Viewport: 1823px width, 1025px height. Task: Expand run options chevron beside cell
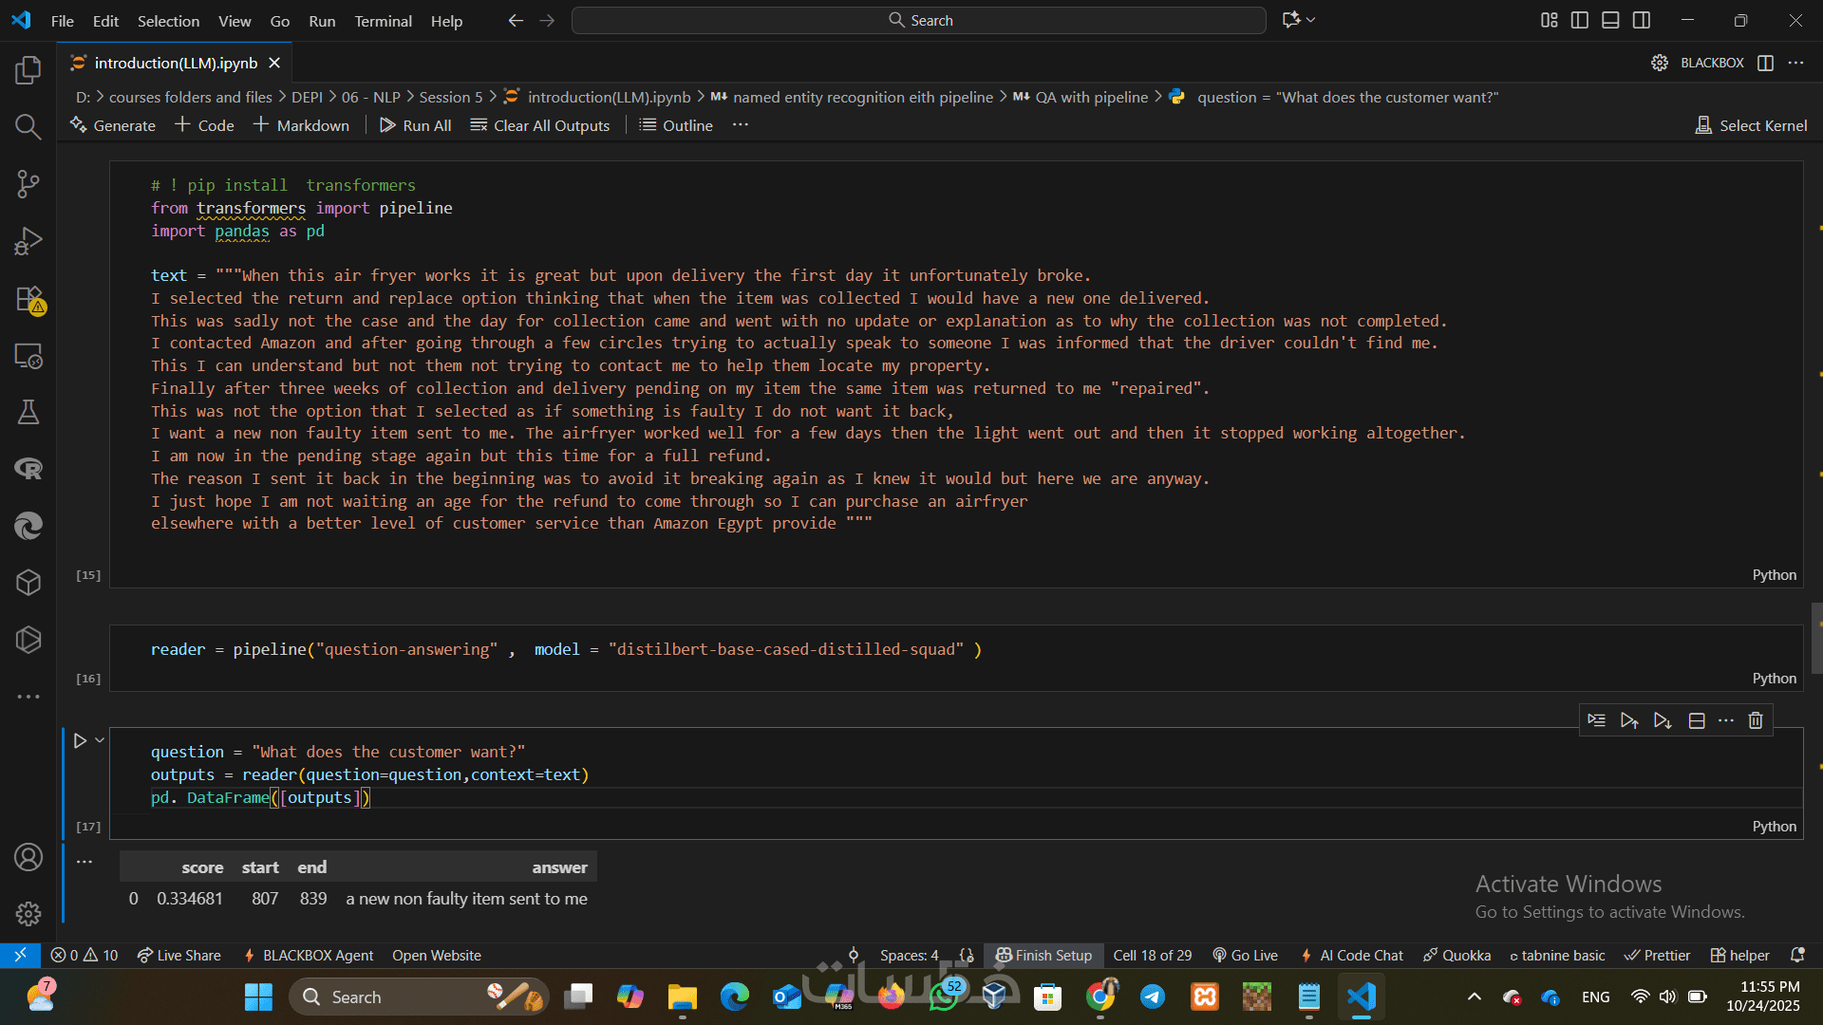[100, 740]
